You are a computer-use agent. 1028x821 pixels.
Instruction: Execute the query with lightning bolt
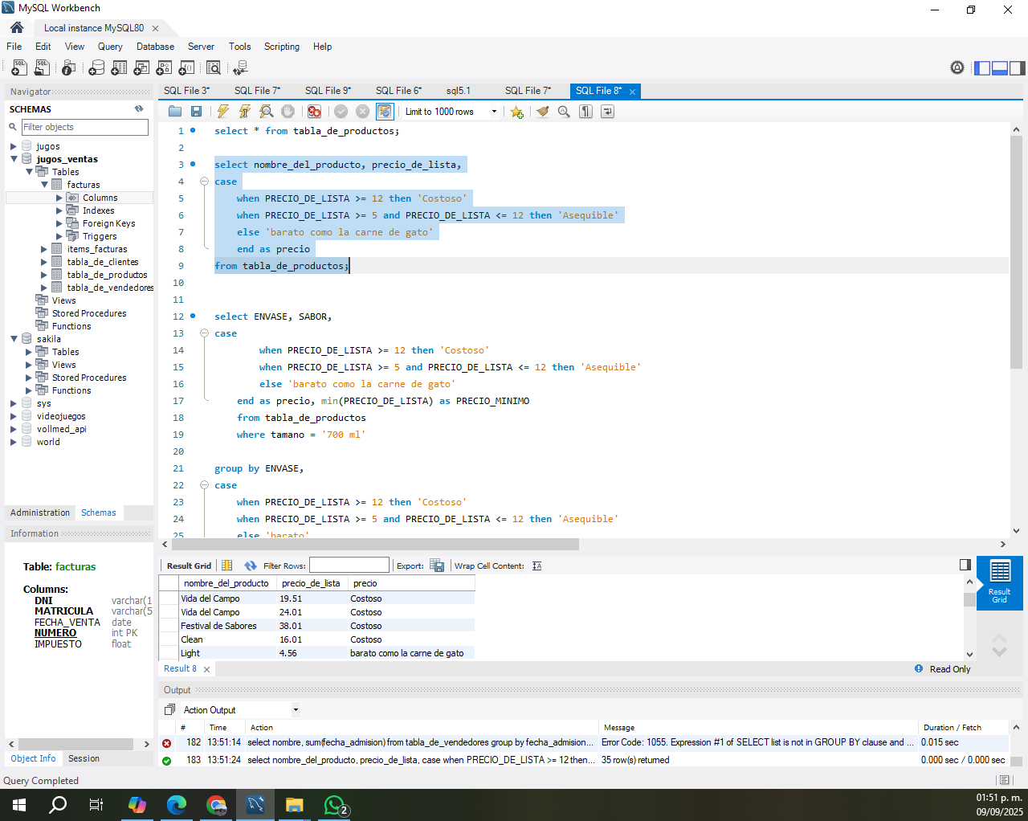(223, 112)
